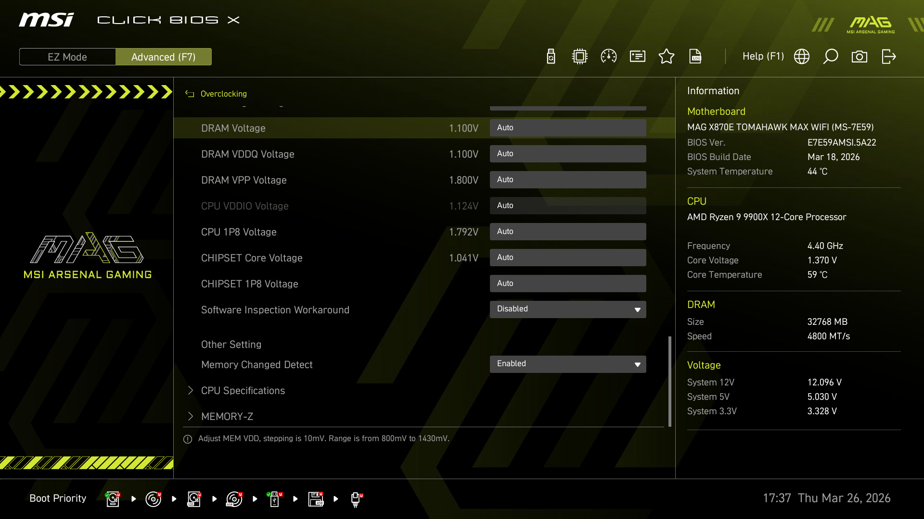The image size is (924, 519).
Task: Open the BIOS log file icon
Action: tap(695, 56)
